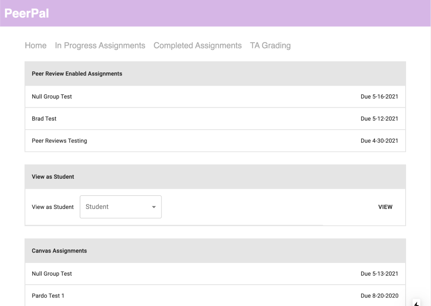Click the View as Student section header
The height and width of the screenshot is (306, 431).
(x=215, y=177)
